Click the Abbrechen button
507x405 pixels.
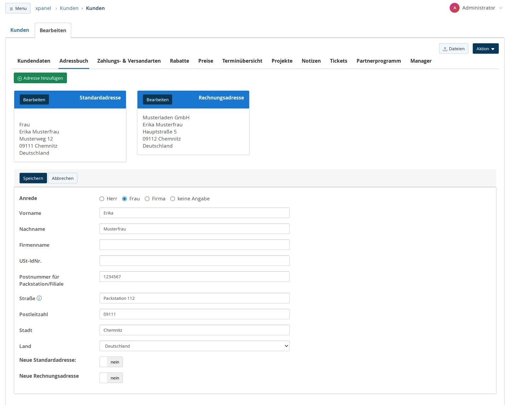63,178
